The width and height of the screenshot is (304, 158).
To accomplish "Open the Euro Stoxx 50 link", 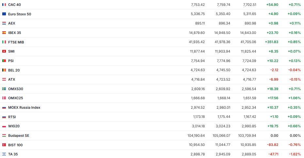I will [20, 14].
